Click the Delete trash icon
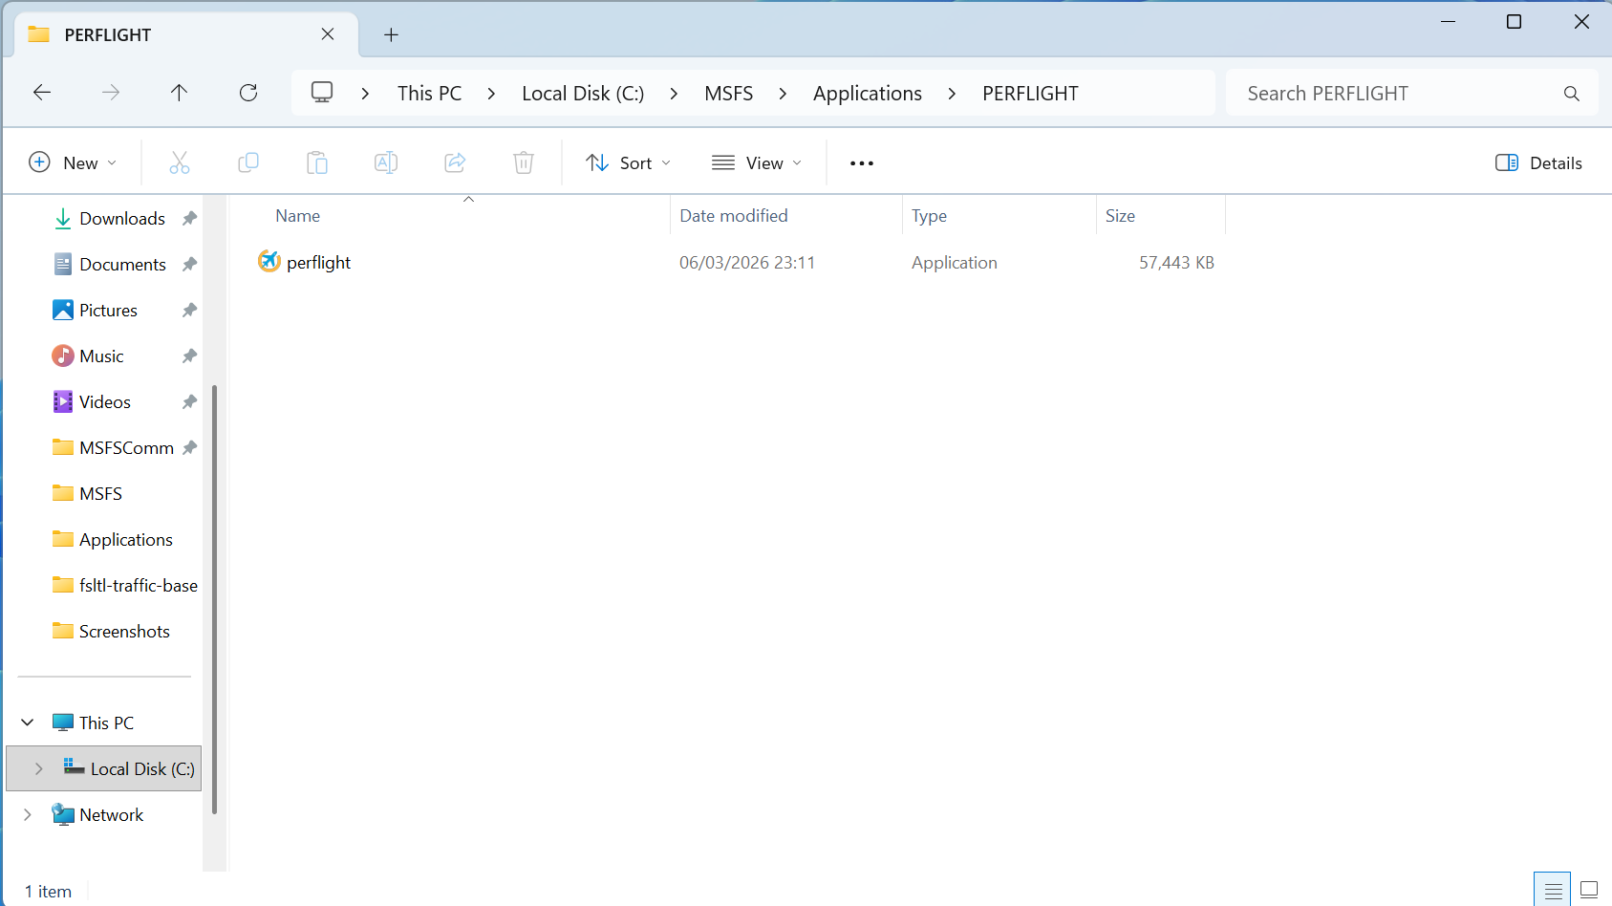The height and width of the screenshot is (906, 1612). pos(524,162)
